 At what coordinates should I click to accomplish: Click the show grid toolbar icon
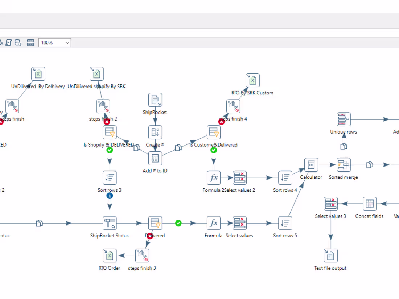pyautogui.click(x=30, y=42)
